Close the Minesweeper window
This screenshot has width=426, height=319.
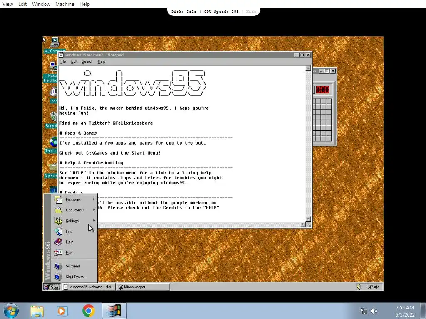[x=333, y=71]
